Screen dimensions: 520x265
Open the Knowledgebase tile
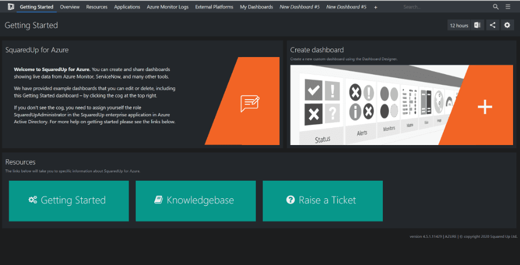click(x=195, y=200)
